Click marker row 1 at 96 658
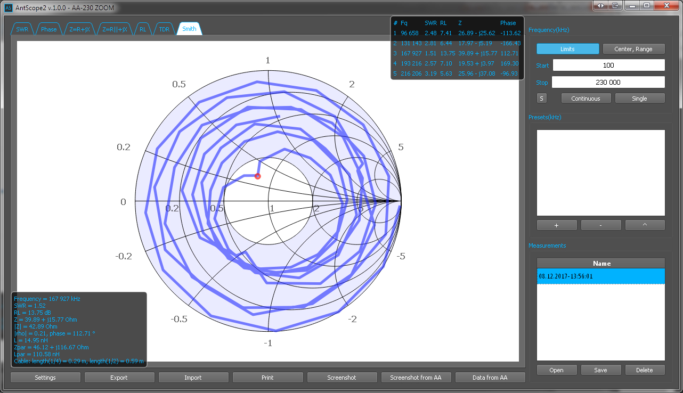The width and height of the screenshot is (683, 393). (x=457, y=33)
